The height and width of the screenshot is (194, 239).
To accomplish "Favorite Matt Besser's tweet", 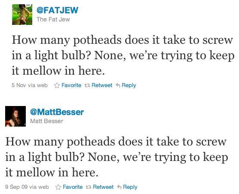I will coord(69,187).
